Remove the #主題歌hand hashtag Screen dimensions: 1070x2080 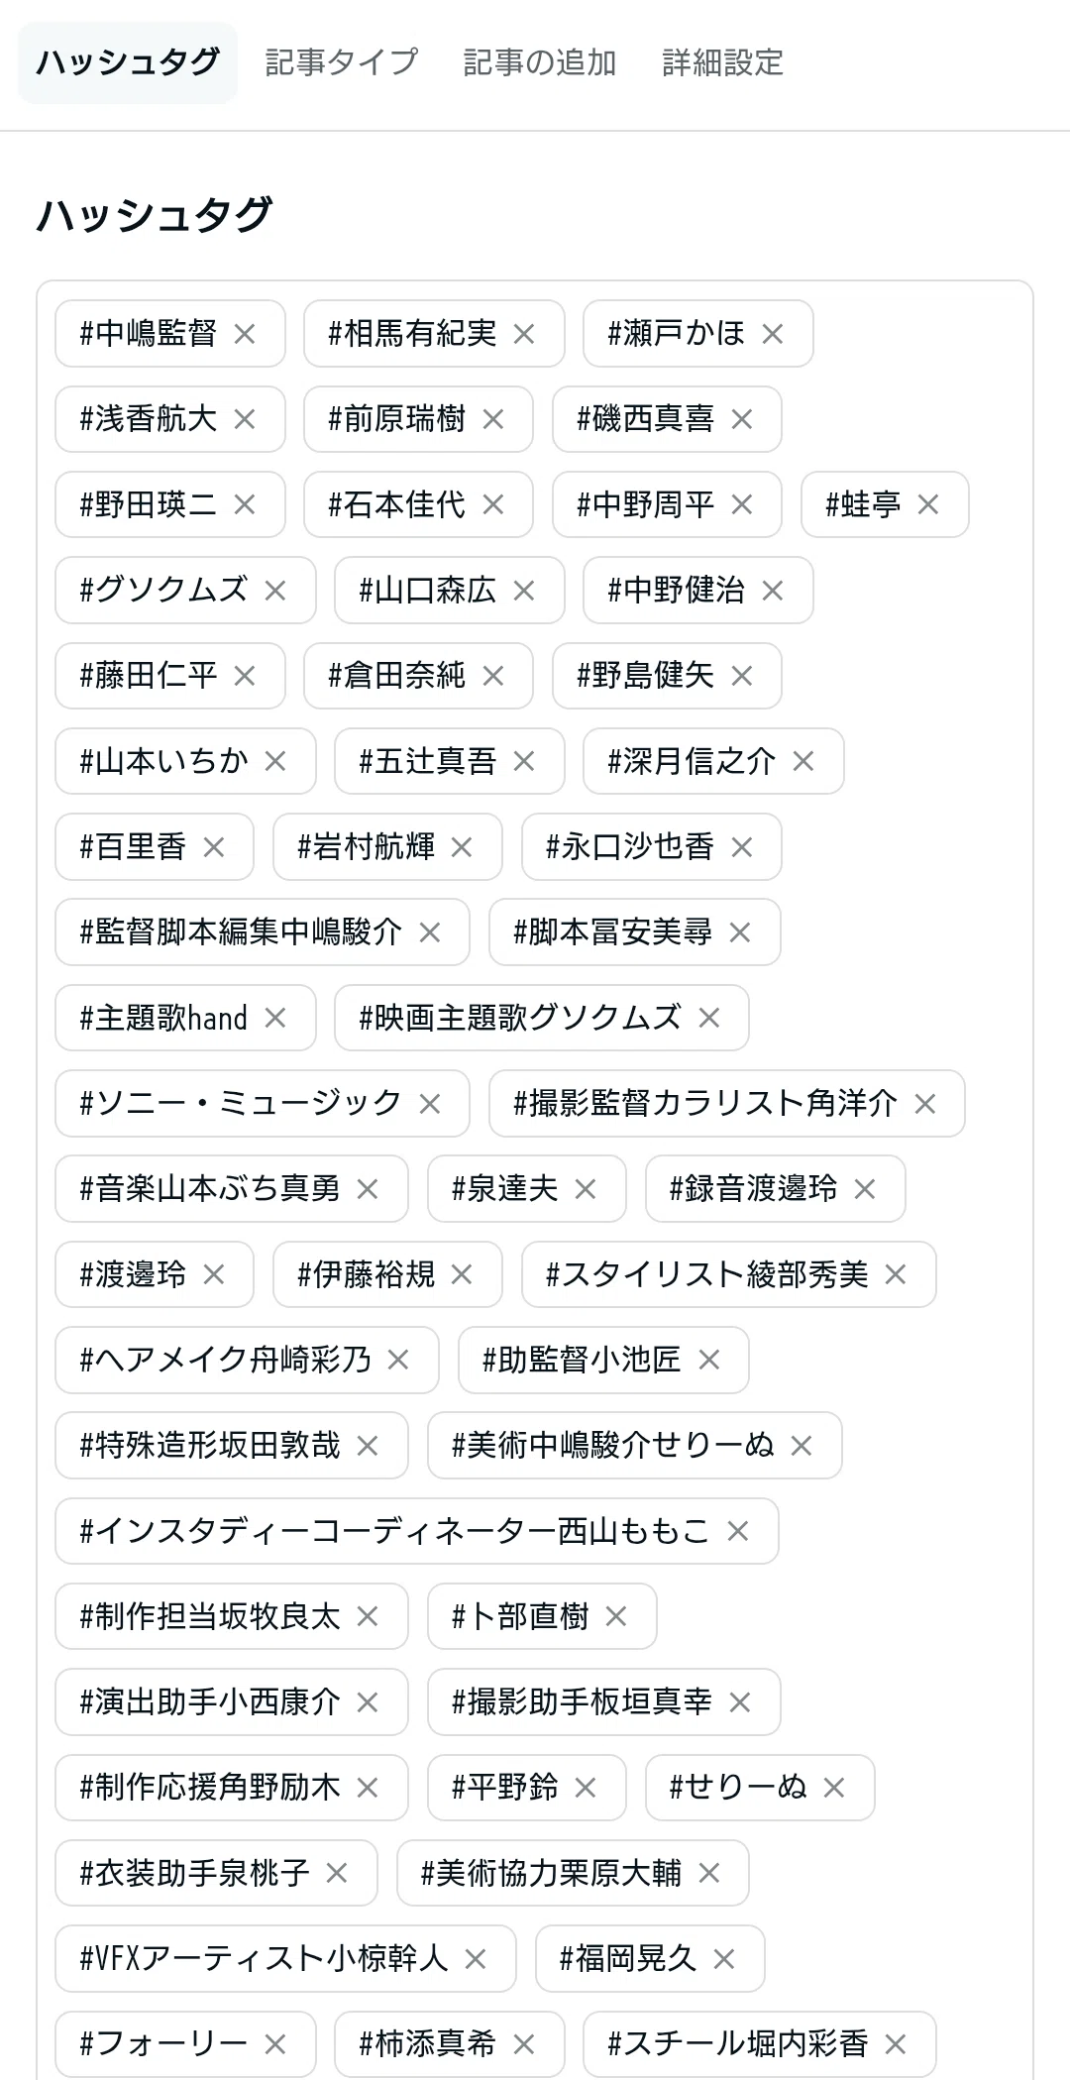point(274,1018)
